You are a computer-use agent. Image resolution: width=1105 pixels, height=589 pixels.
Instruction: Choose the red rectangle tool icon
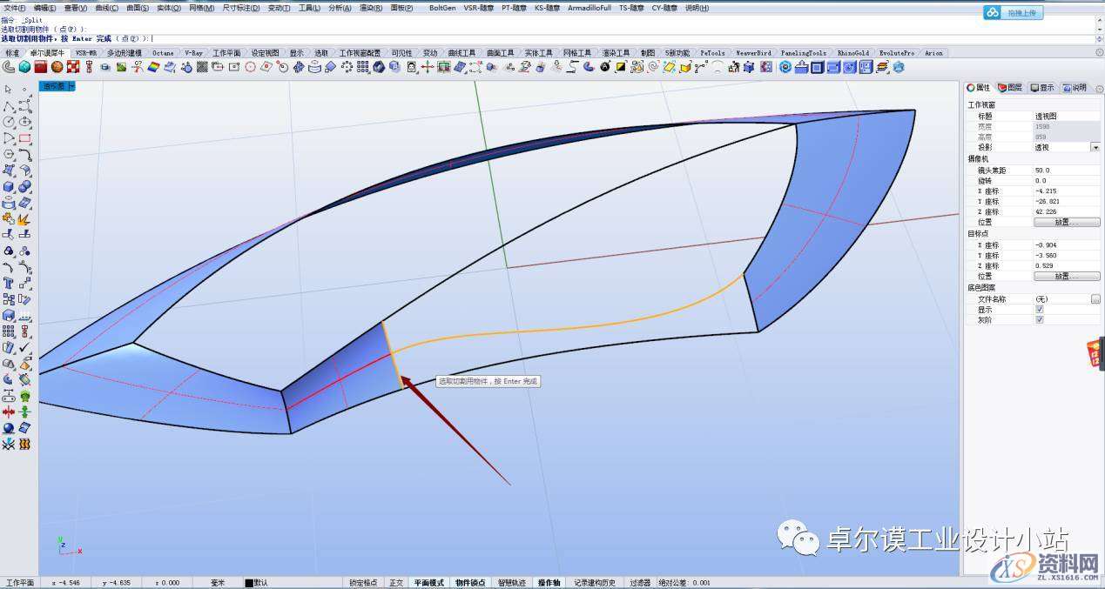pyautogui.click(x=24, y=138)
